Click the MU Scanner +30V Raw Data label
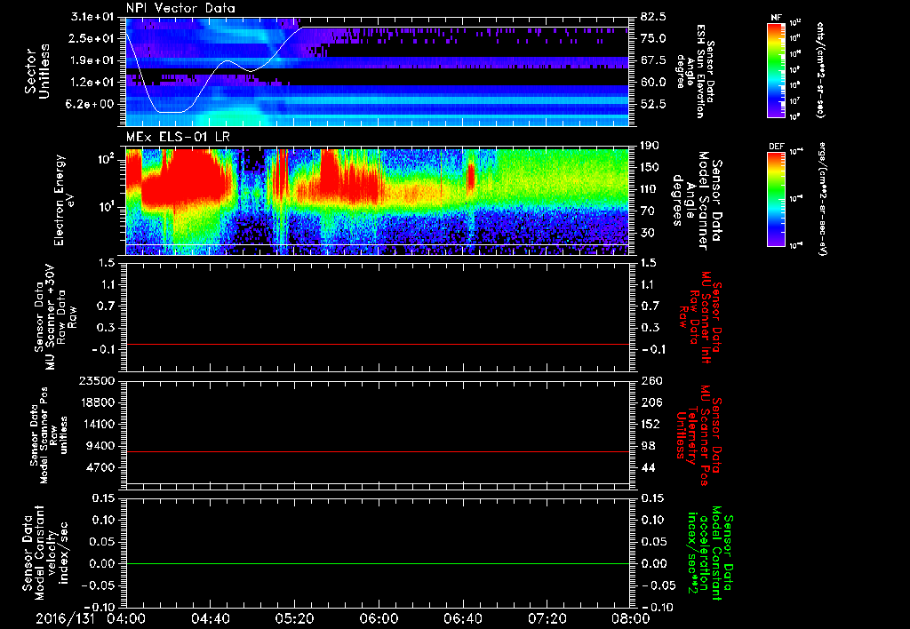Screen dimensions: 910x629 (54, 317)
